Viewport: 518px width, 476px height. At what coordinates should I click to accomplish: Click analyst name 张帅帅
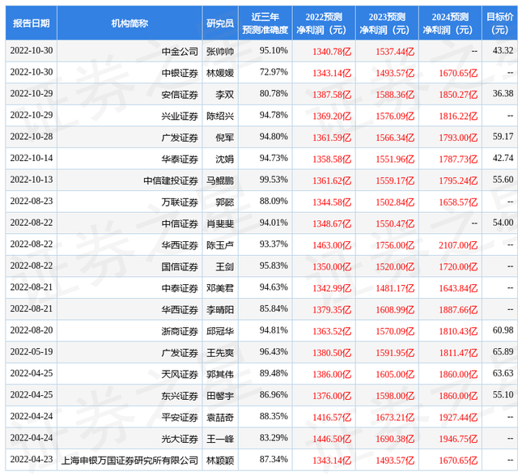[x=220, y=51]
